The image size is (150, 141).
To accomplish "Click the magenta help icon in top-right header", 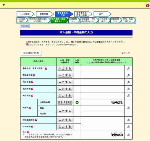I will (147, 5).
